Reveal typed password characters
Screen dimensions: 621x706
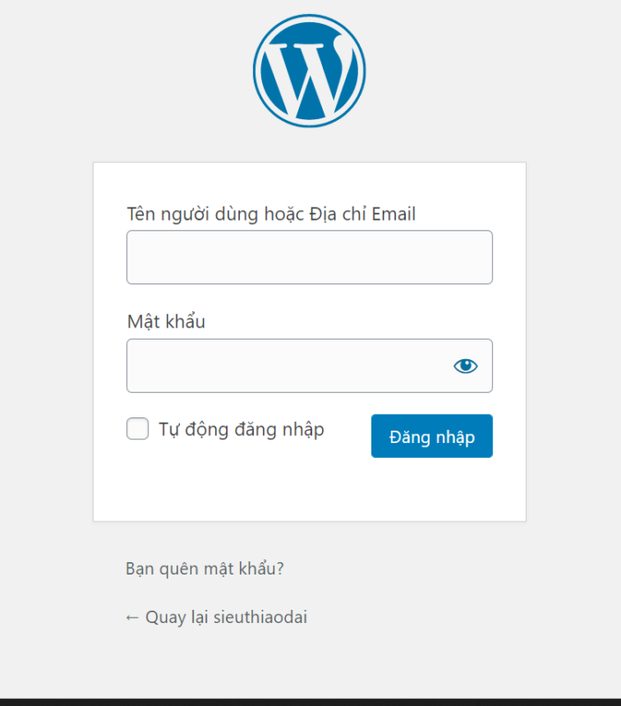tap(465, 365)
